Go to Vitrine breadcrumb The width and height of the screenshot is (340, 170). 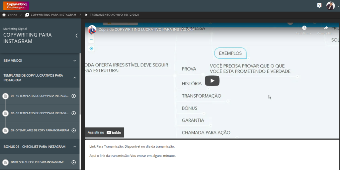[x=12, y=15]
